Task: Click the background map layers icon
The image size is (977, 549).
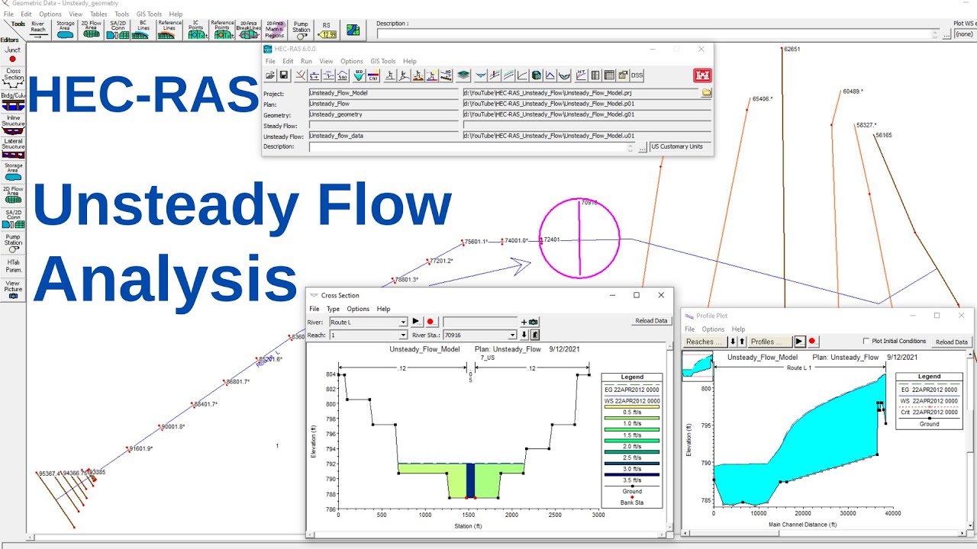Action: tap(353, 30)
